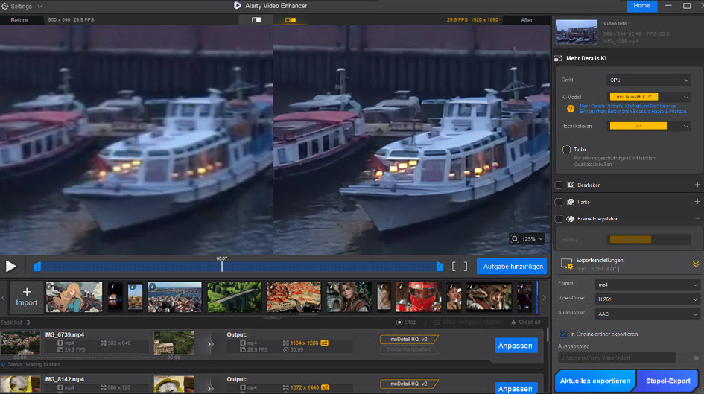Click the After label tab

pyautogui.click(x=527, y=20)
